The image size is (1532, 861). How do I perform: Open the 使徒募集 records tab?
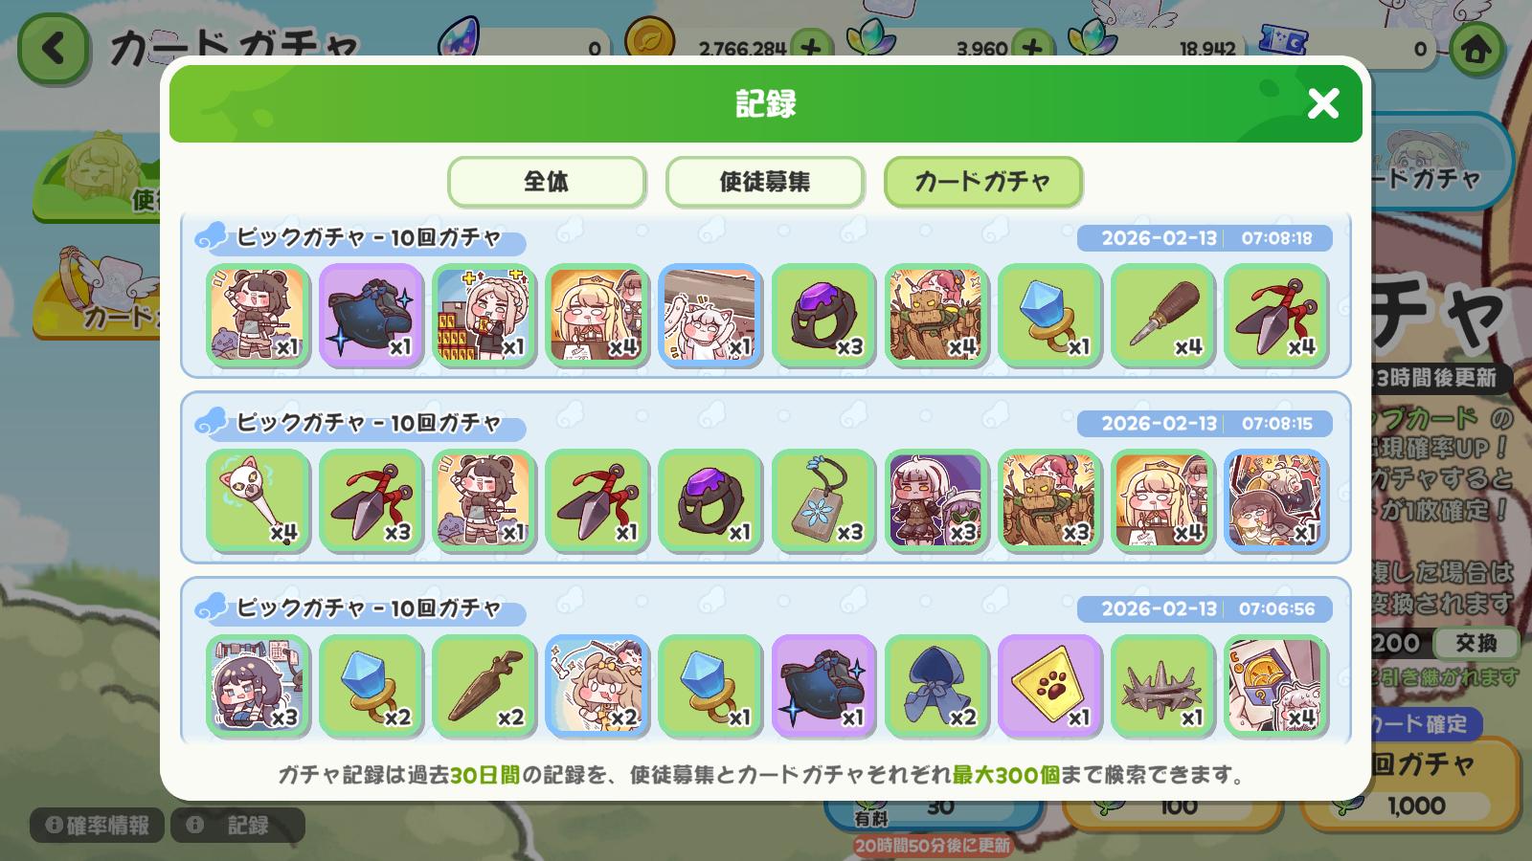pyautogui.click(x=765, y=181)
